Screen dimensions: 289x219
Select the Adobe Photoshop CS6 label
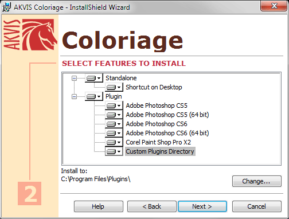tap(157, 124)
